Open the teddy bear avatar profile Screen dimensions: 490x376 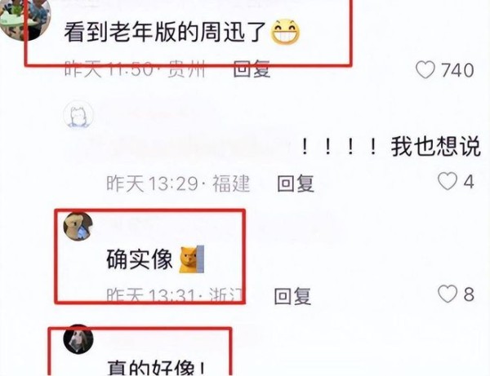click(x=78, y=227)
